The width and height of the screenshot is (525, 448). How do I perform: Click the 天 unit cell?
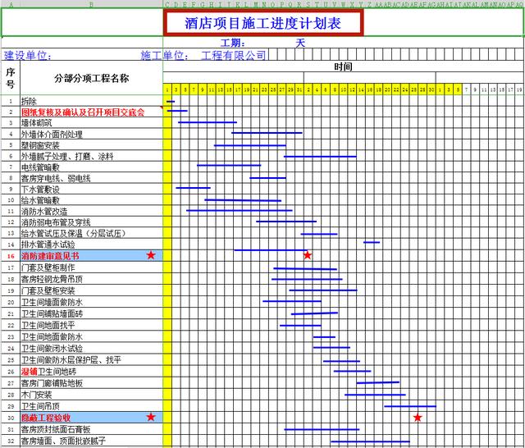(300, 43)
